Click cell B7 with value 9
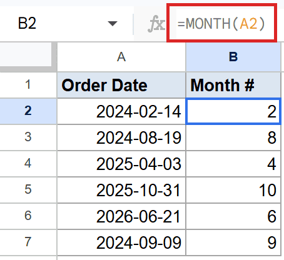This screenshot has width=284, height=260. [233, 242]
